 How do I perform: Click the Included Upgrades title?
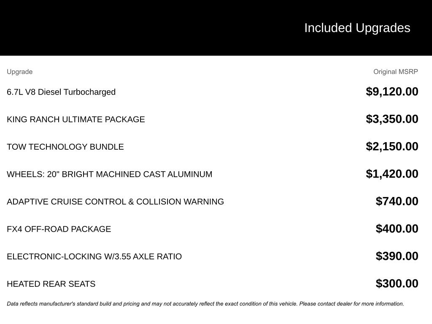(x=357, y=28)
